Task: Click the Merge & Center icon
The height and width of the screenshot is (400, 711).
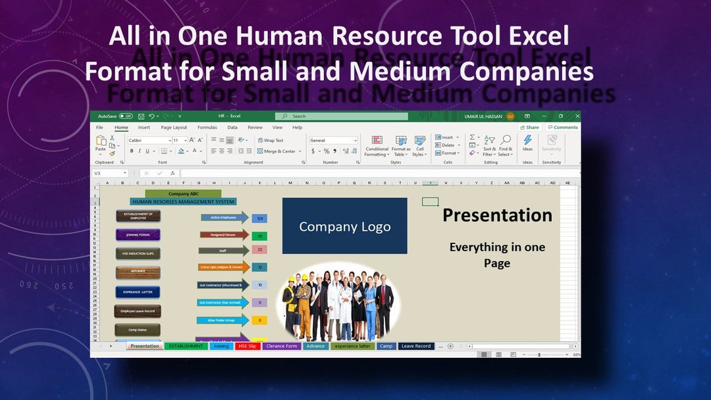Action: click(x=276, y=151)
